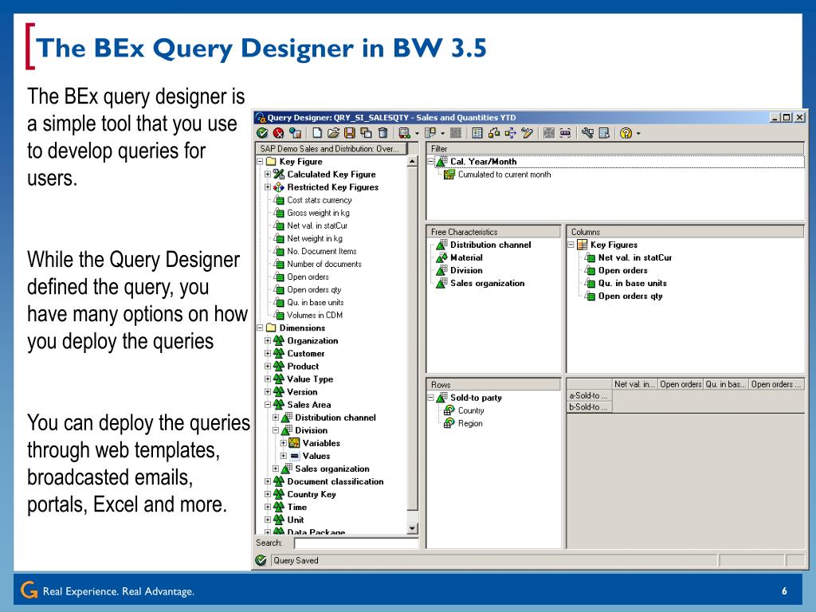
Task: Click the hierarchy where-used icon in toolbar
Action: coord(494,133)
